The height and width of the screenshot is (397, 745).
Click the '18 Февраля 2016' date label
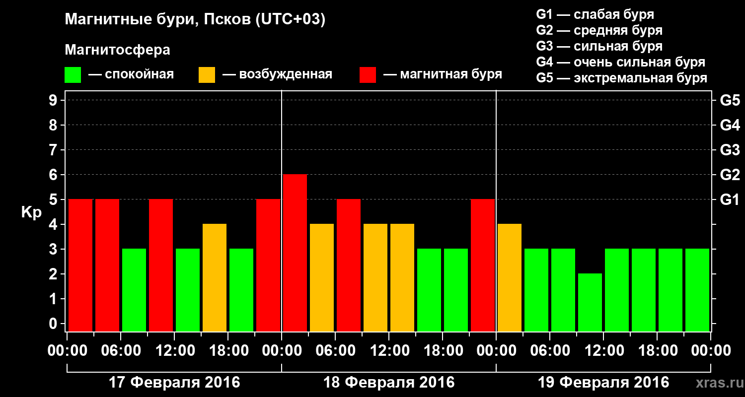point(389,383)
